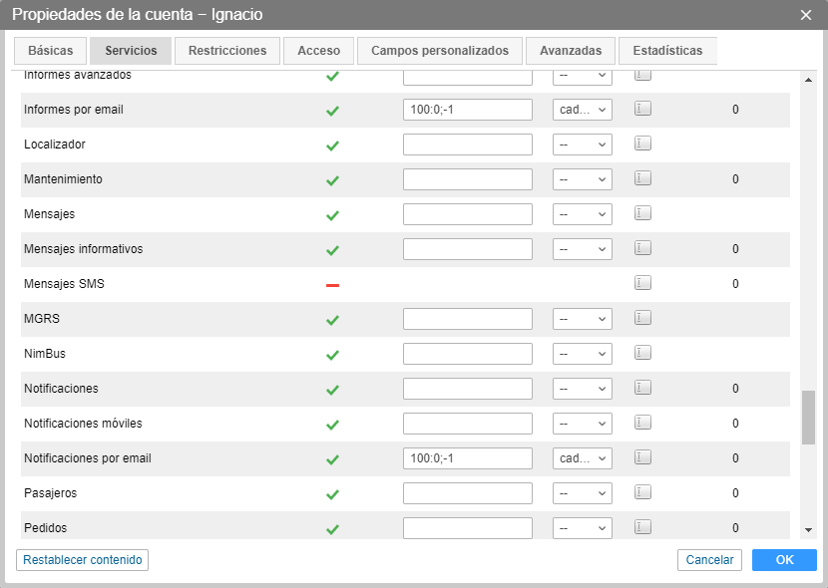This screenshot has height=588, width=828.
Task: Open the Campos personalizados tab
Action: tap(440, 51)
